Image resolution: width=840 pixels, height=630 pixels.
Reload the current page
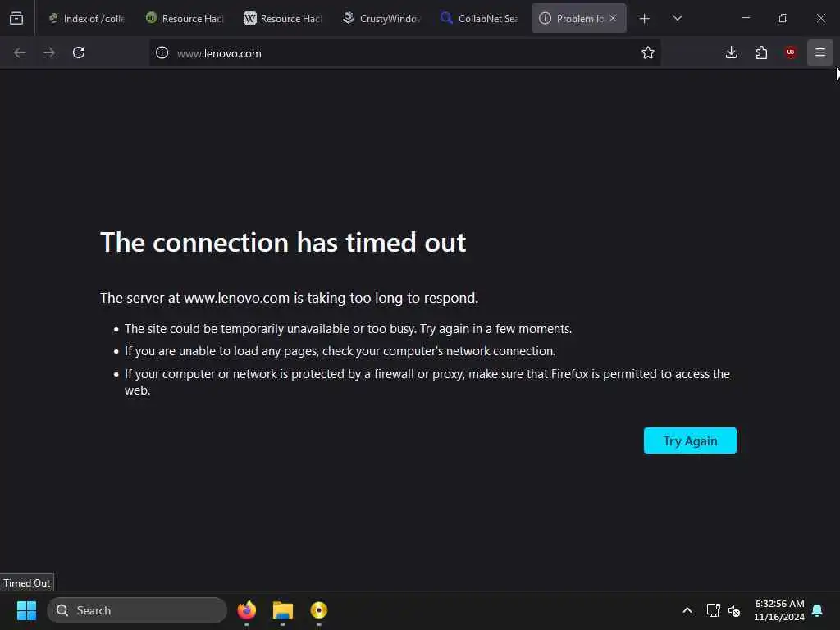click(79, 52)
